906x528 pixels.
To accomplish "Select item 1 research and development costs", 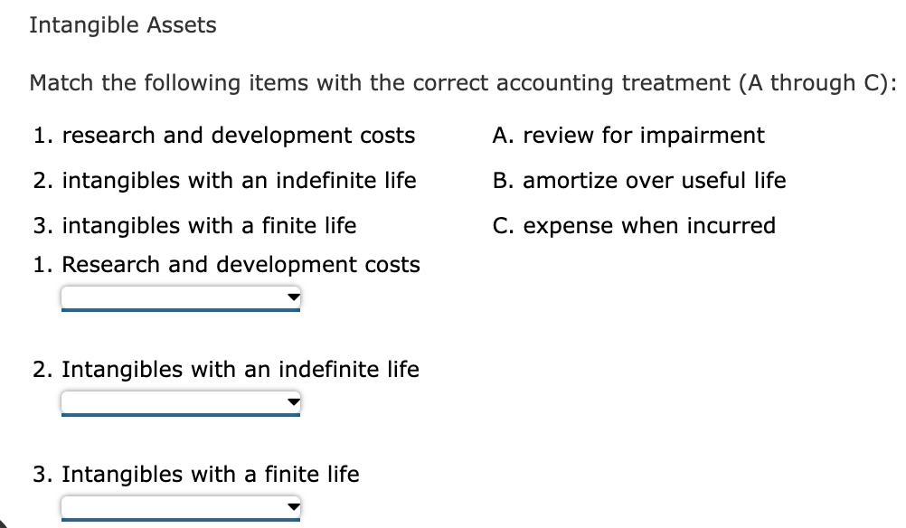I will point(224,135).
